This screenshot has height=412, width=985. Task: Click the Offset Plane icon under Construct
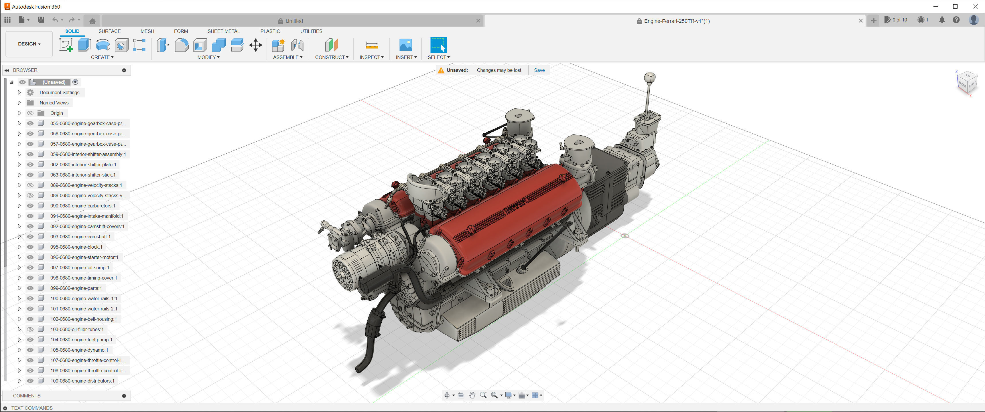[332, 45]
